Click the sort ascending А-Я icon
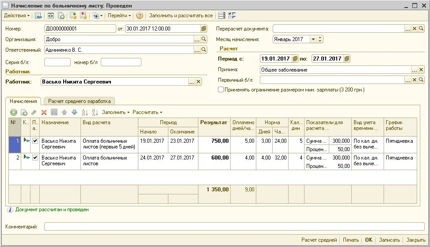Image resolution: width=430 pixels, height=247 pixels. coord(85,112)
